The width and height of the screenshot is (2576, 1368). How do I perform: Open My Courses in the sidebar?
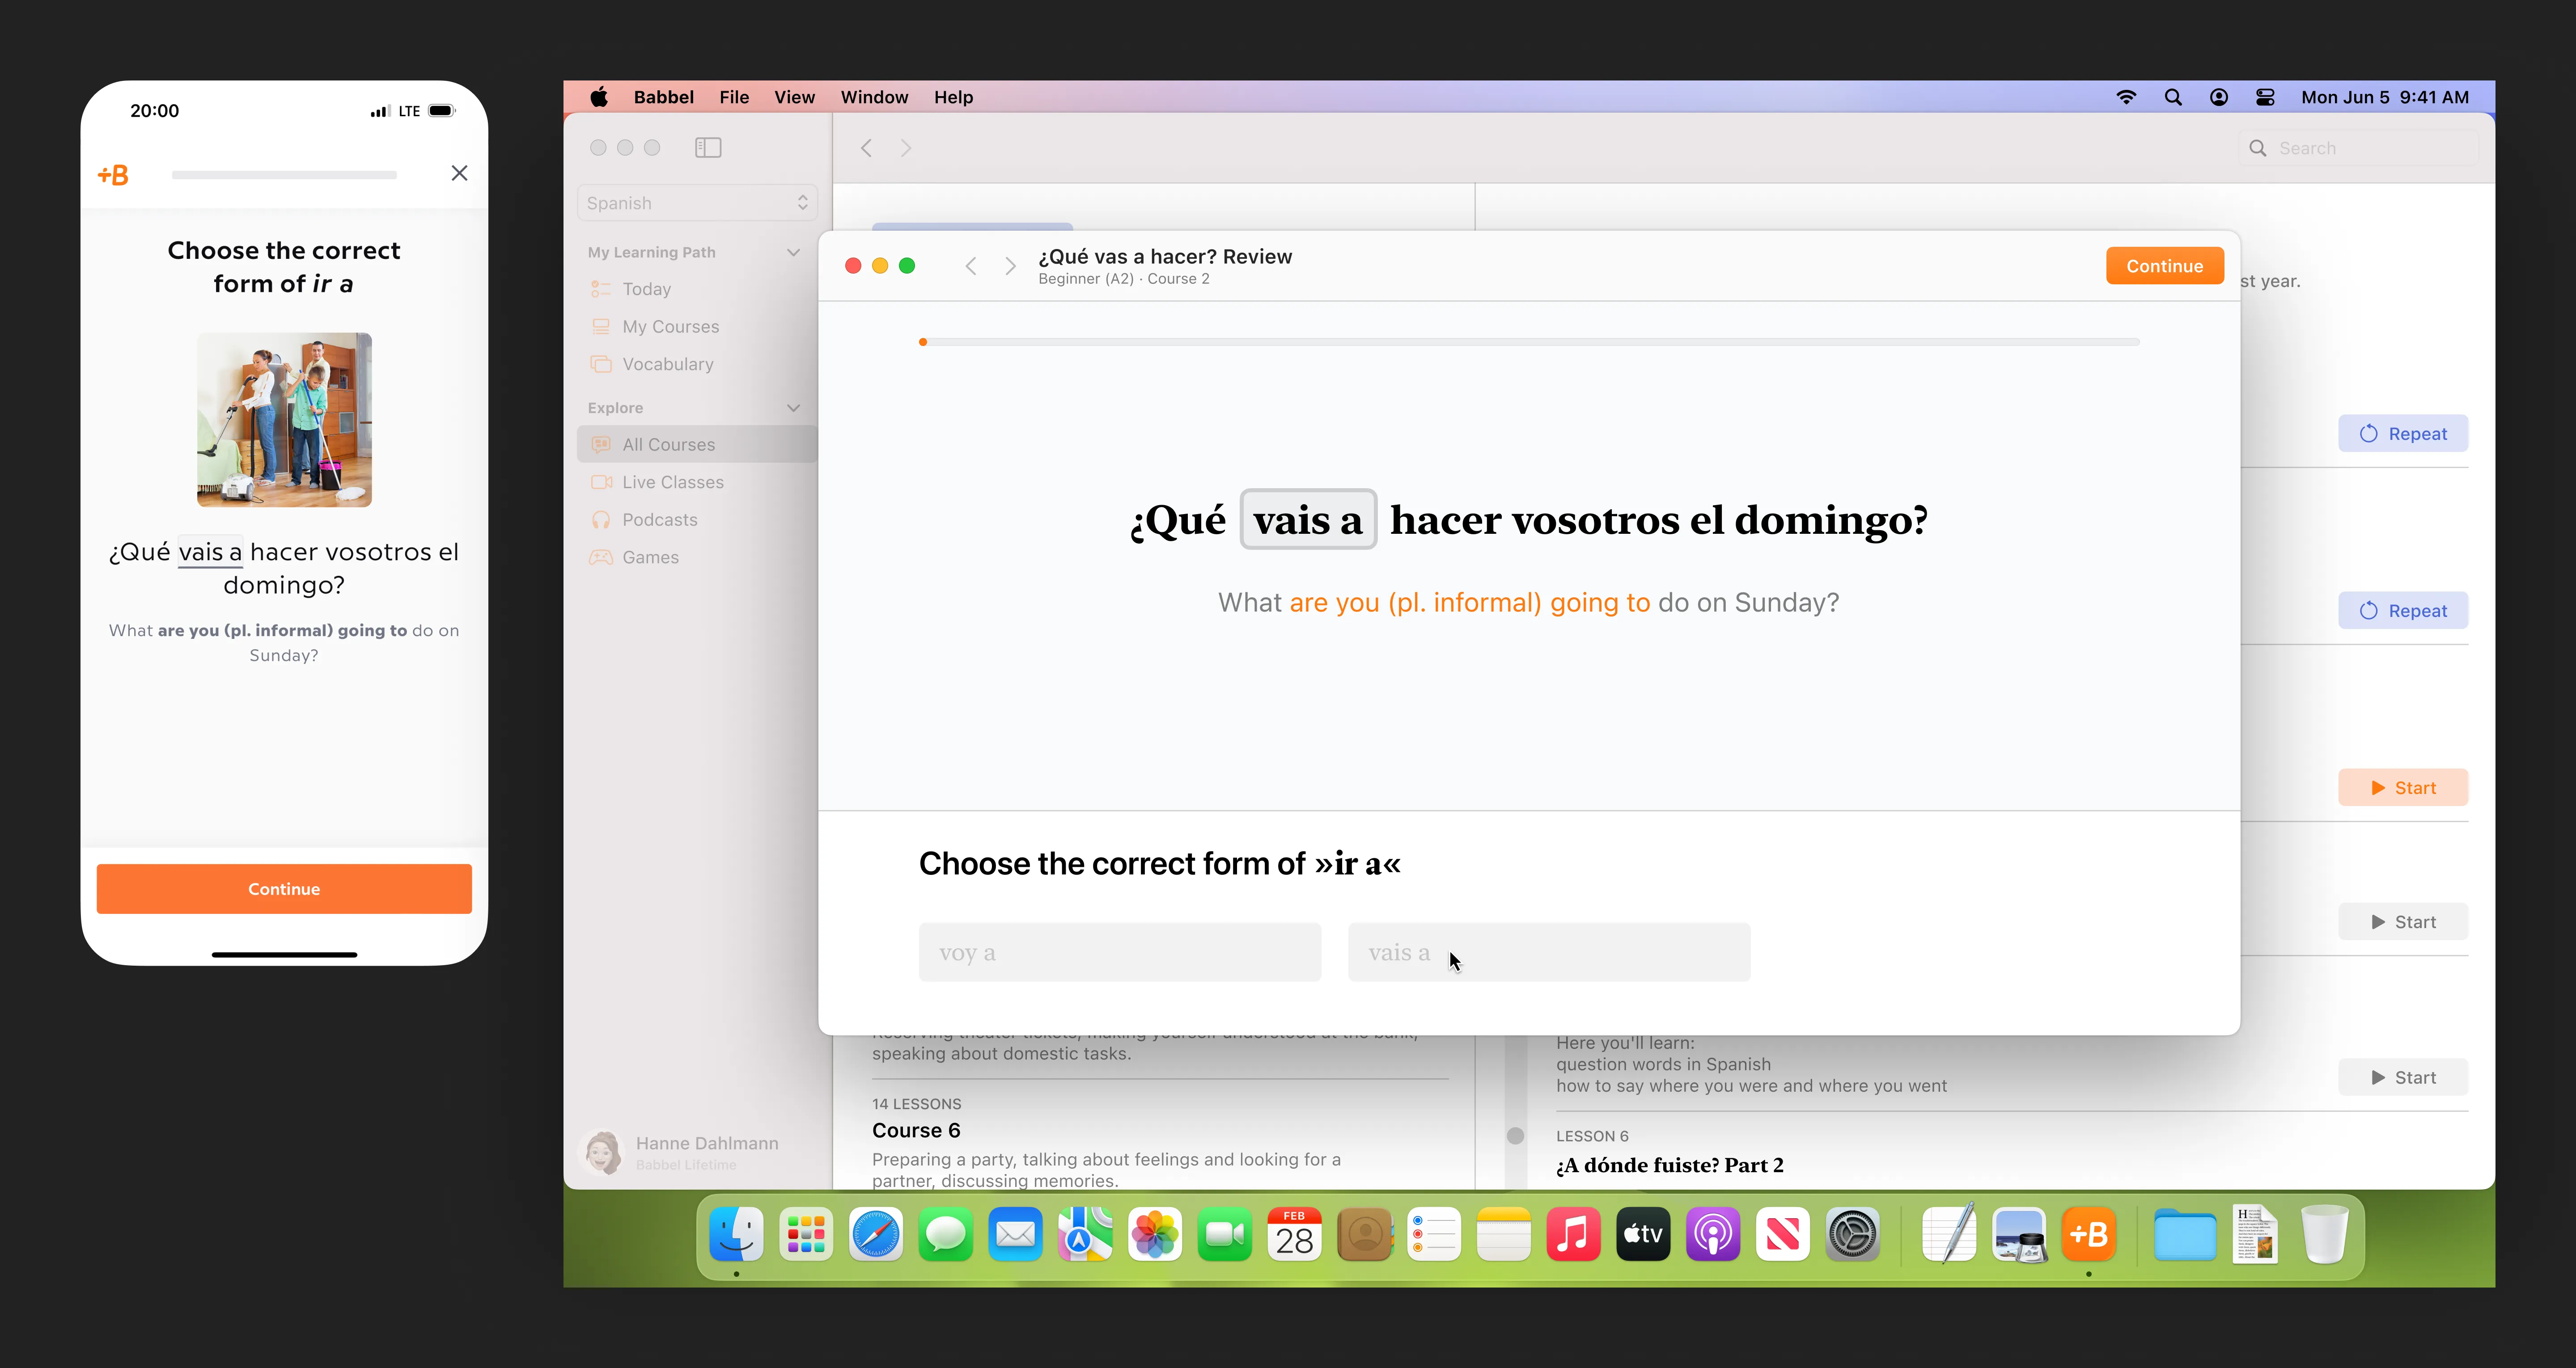pos(697,327)
